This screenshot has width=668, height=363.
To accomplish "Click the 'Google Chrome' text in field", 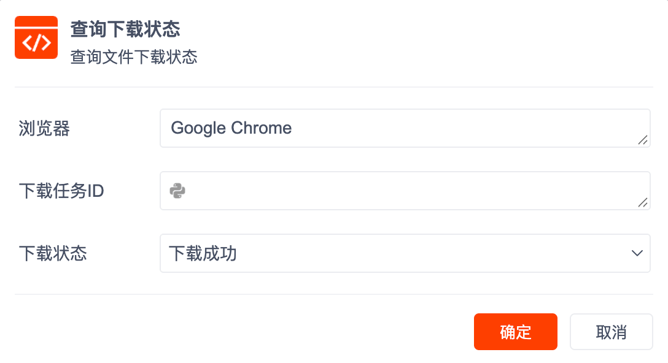I will point(231,128).
